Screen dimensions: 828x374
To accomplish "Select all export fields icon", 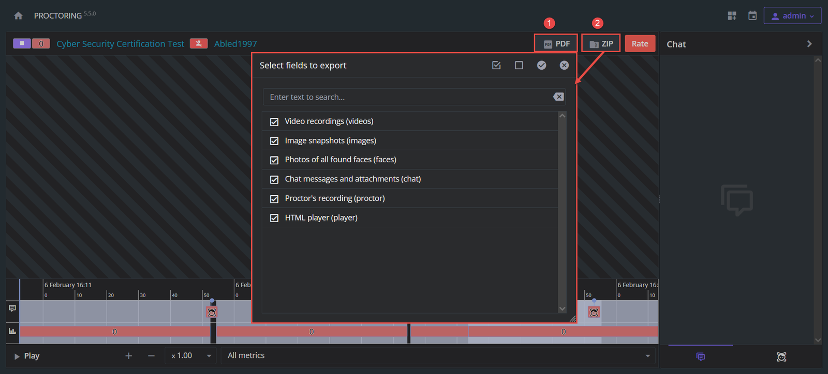I will 496,65.
